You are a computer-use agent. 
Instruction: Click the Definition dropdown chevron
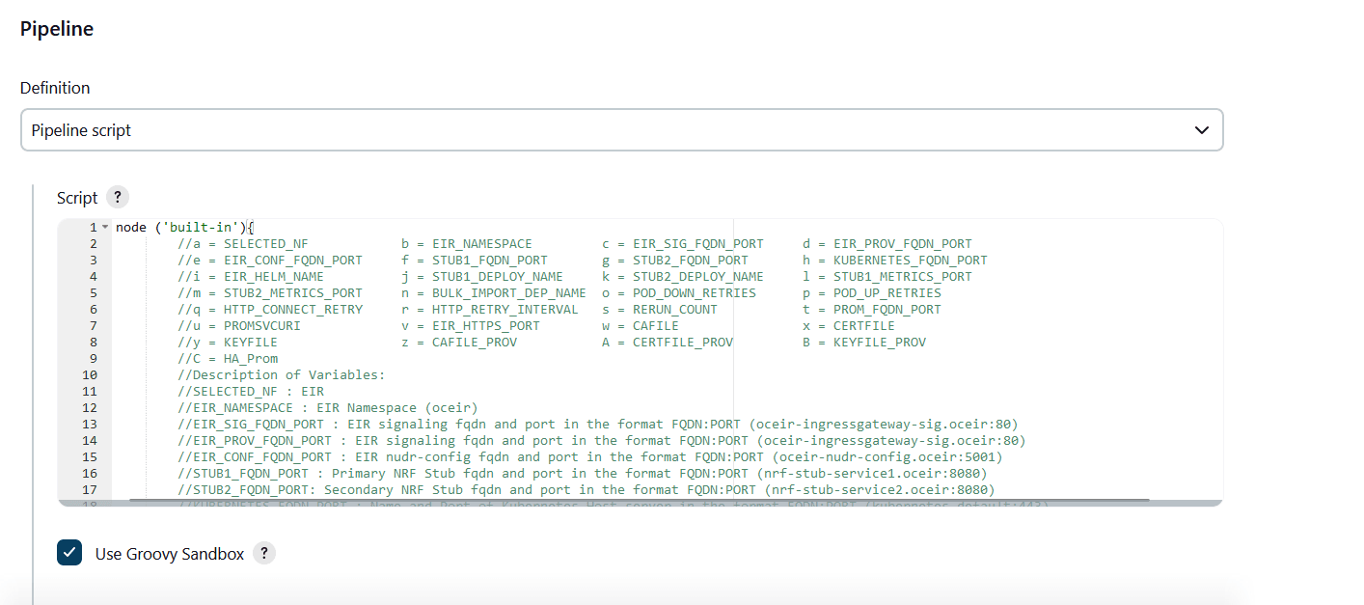tap(1201, 129)
